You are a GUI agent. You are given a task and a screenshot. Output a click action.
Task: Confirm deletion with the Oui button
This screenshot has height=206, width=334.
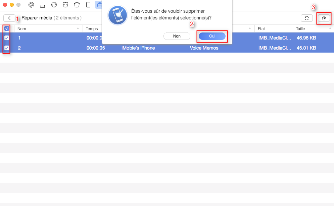(x=212, y=36)
